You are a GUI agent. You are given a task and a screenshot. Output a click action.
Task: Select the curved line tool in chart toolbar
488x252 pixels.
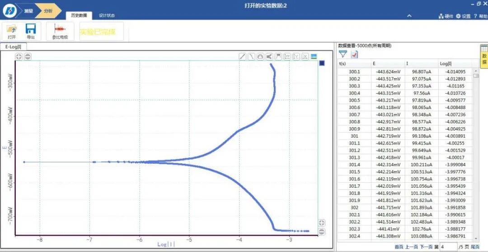[x=252, y=57]
